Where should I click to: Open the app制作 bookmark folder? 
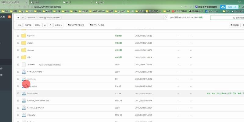pos(120,11)
